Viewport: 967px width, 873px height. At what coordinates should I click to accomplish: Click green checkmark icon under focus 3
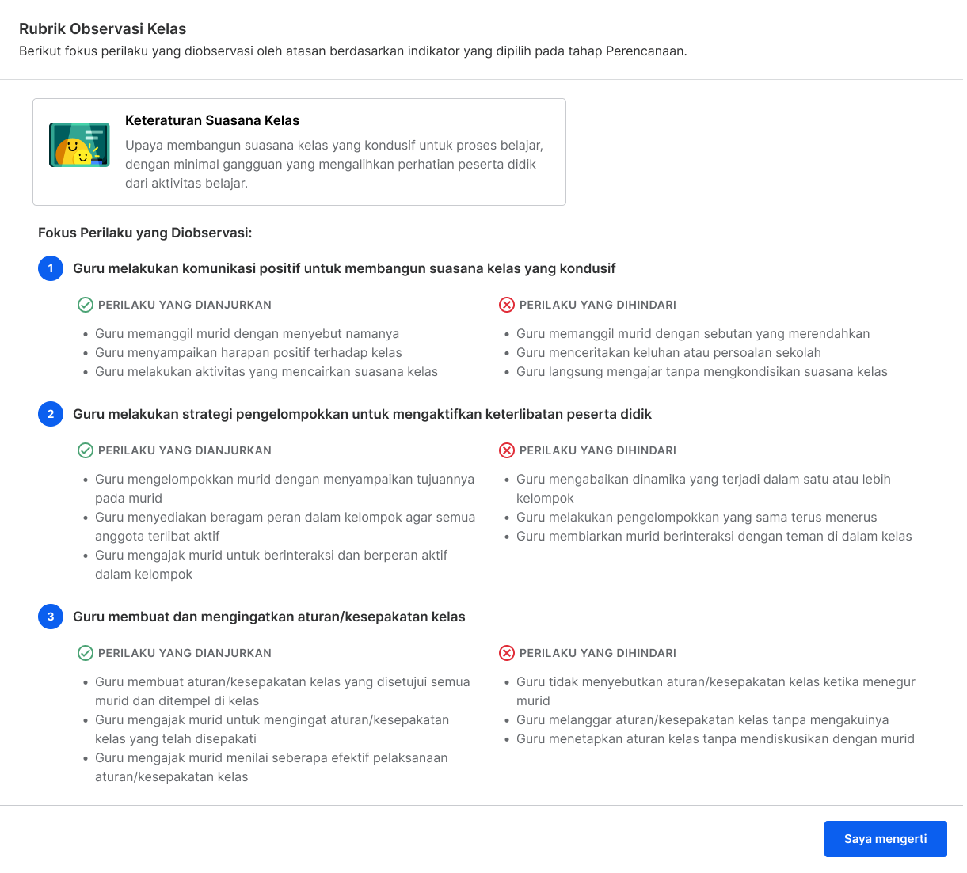pyautogui.click(x=86, y=653)
